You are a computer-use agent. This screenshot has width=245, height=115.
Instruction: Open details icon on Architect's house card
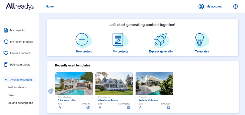(x=168, y=107)
